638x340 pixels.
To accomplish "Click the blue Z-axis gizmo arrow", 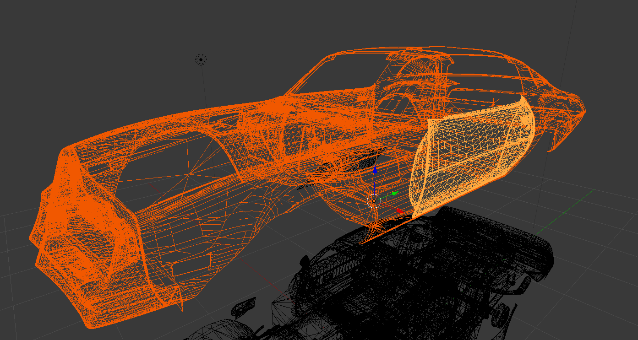I will (375, 171).
